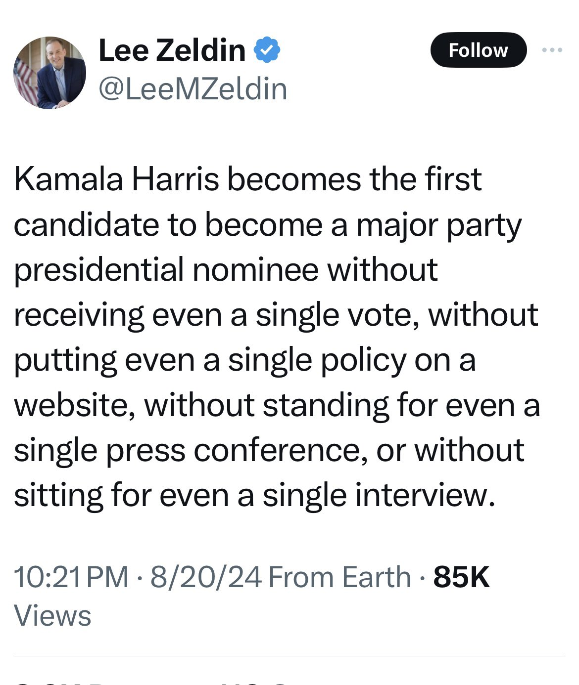
Task: Open the 85K view count
Action: [461, 577]
